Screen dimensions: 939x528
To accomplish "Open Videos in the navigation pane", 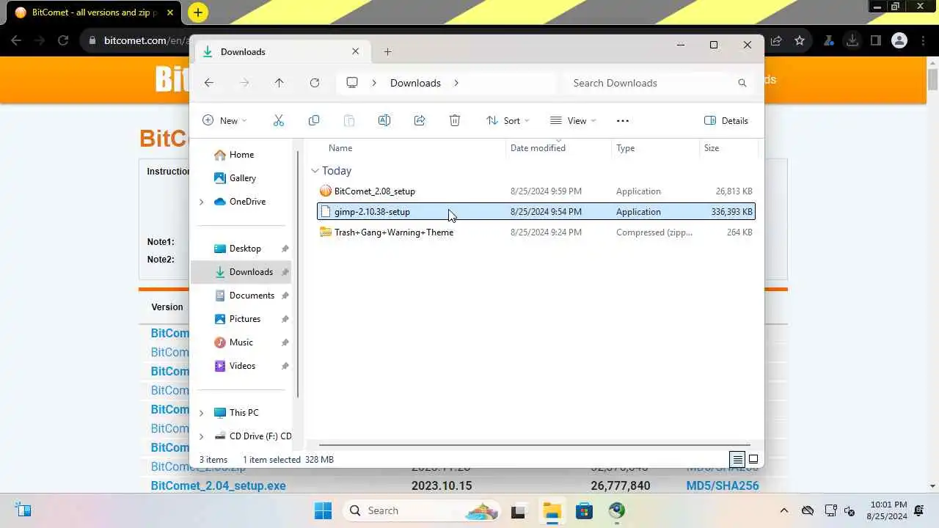I will click(242, 366).
